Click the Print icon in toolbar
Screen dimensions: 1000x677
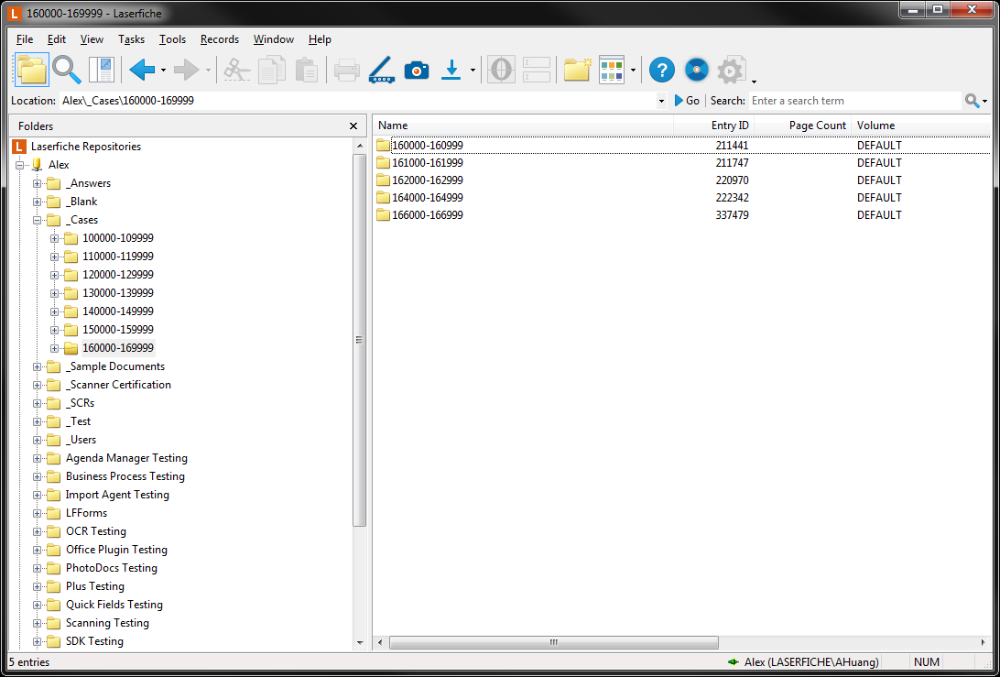pos(347,70)
